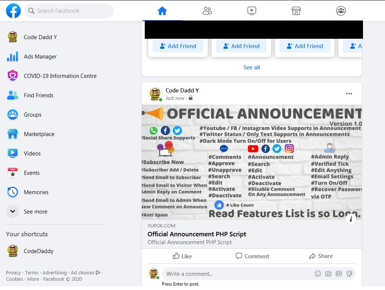This screenshot has height=290, width=385.
Task: Click the Facebook logo
Action: (x=13, y=11)
